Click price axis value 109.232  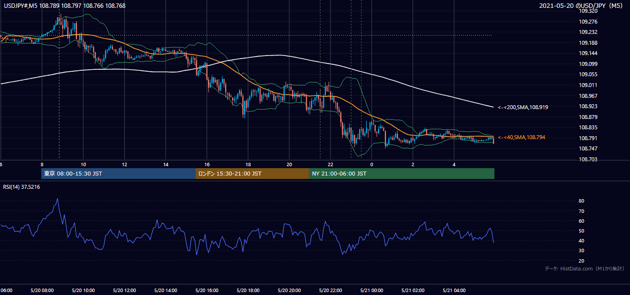588,32
